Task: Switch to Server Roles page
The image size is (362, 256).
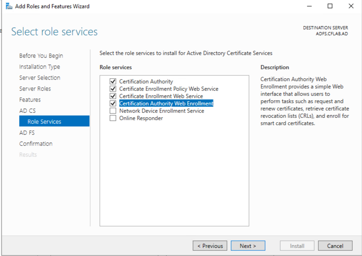Action: [x=35, y=89]
